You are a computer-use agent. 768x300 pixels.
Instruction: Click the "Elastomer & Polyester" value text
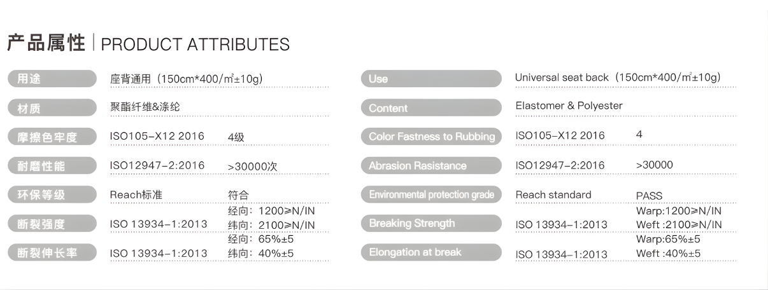click(569, 106)
